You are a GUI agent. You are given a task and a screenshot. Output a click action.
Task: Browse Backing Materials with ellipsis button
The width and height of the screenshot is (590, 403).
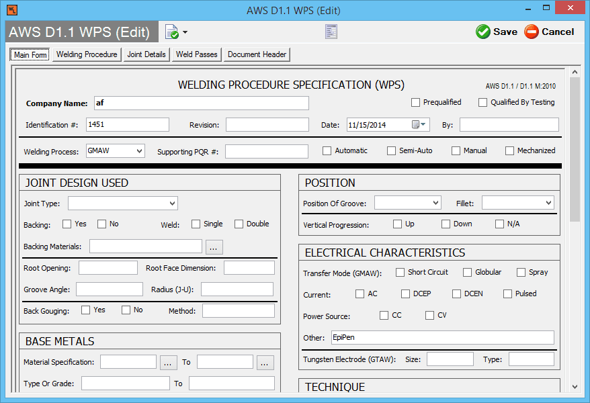(x=214, y=247)
